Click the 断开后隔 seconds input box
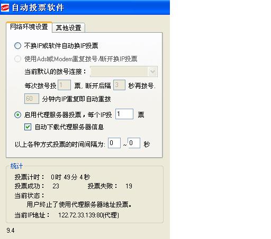Screen dimensions: 271x239 coord(119,85)
